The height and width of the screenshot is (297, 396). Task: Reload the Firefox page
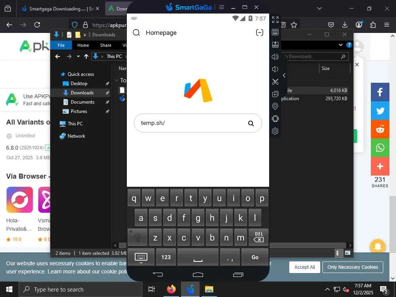click(x=37, y=25)
